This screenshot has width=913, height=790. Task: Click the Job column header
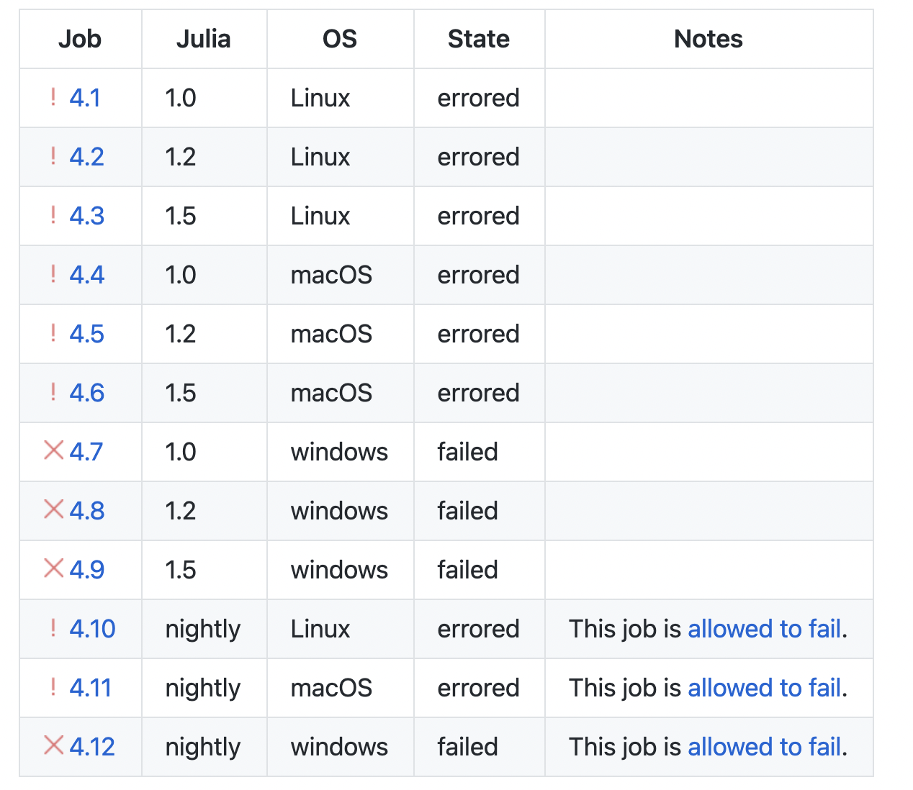[80, 39]
